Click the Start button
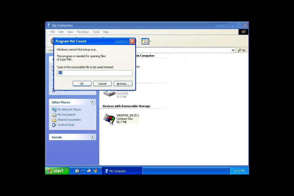 tap(57, 171)
